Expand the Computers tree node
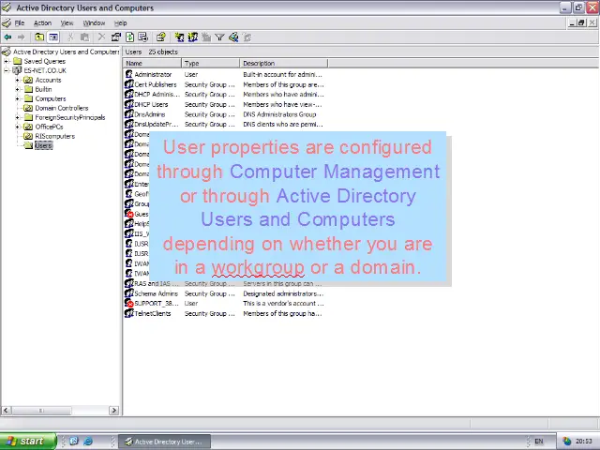This screenshot has height=450, width=600. pos(17,98)
